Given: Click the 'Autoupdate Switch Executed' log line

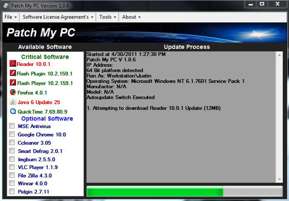Looking at the screenshot, I should coord(121,97).
